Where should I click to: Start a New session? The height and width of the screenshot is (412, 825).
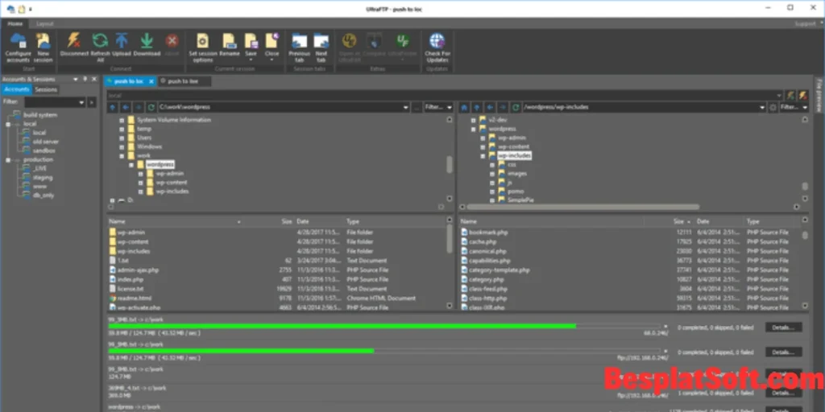[x=44, y=47]
